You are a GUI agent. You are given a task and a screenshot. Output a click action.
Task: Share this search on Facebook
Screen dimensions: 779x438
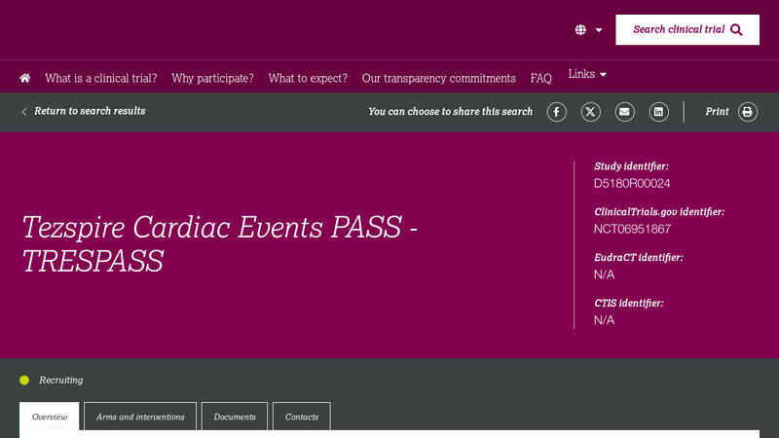click(556, 112)
